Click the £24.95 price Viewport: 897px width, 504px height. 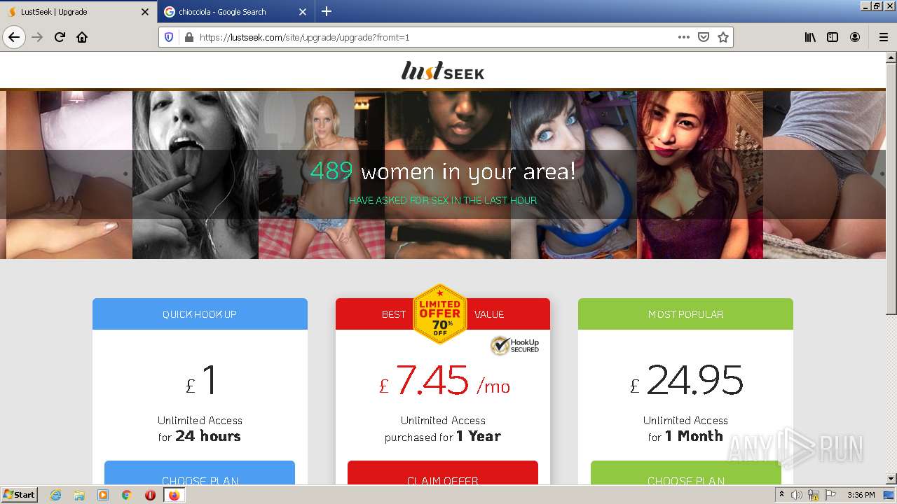pos(686,381)
